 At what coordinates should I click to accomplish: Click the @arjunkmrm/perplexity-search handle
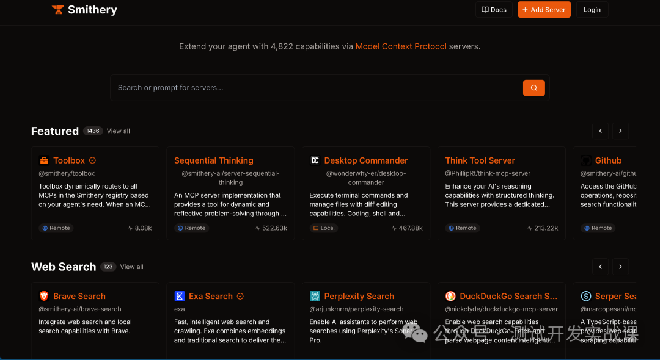pyautogui.click(x=356, y=309)
